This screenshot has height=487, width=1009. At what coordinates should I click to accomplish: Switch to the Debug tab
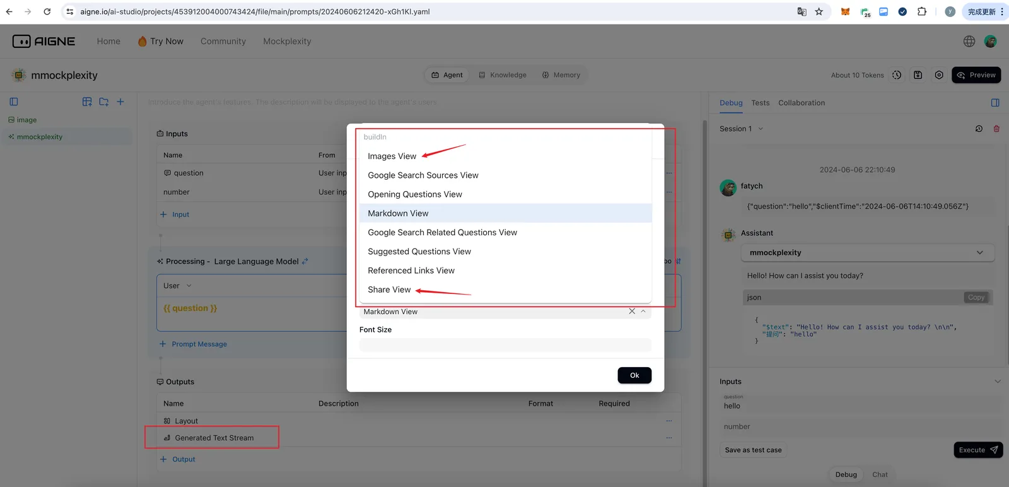click(x=731, y=103)
